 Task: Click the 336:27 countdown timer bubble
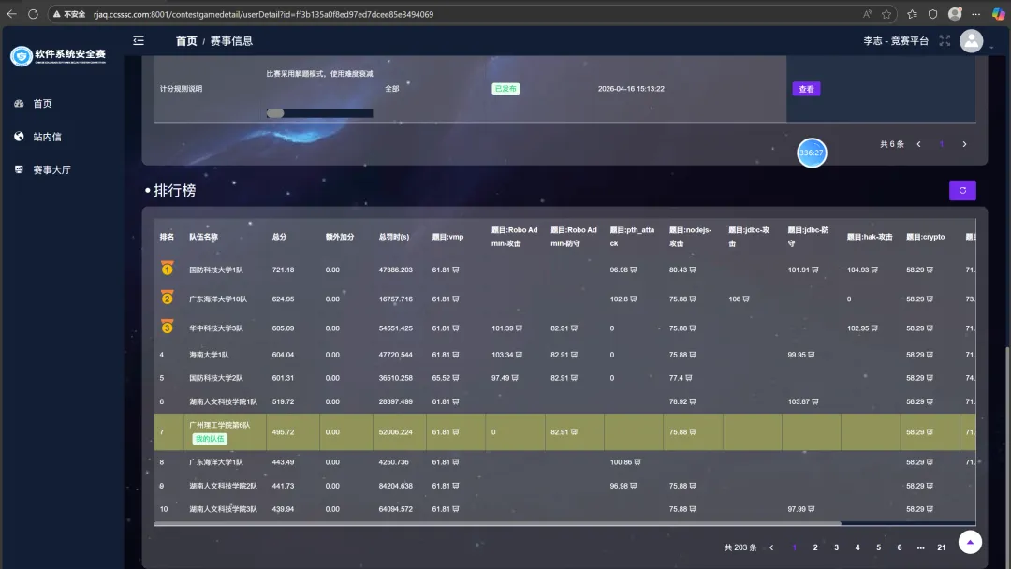pyautogui.click(x=812, y=153)
